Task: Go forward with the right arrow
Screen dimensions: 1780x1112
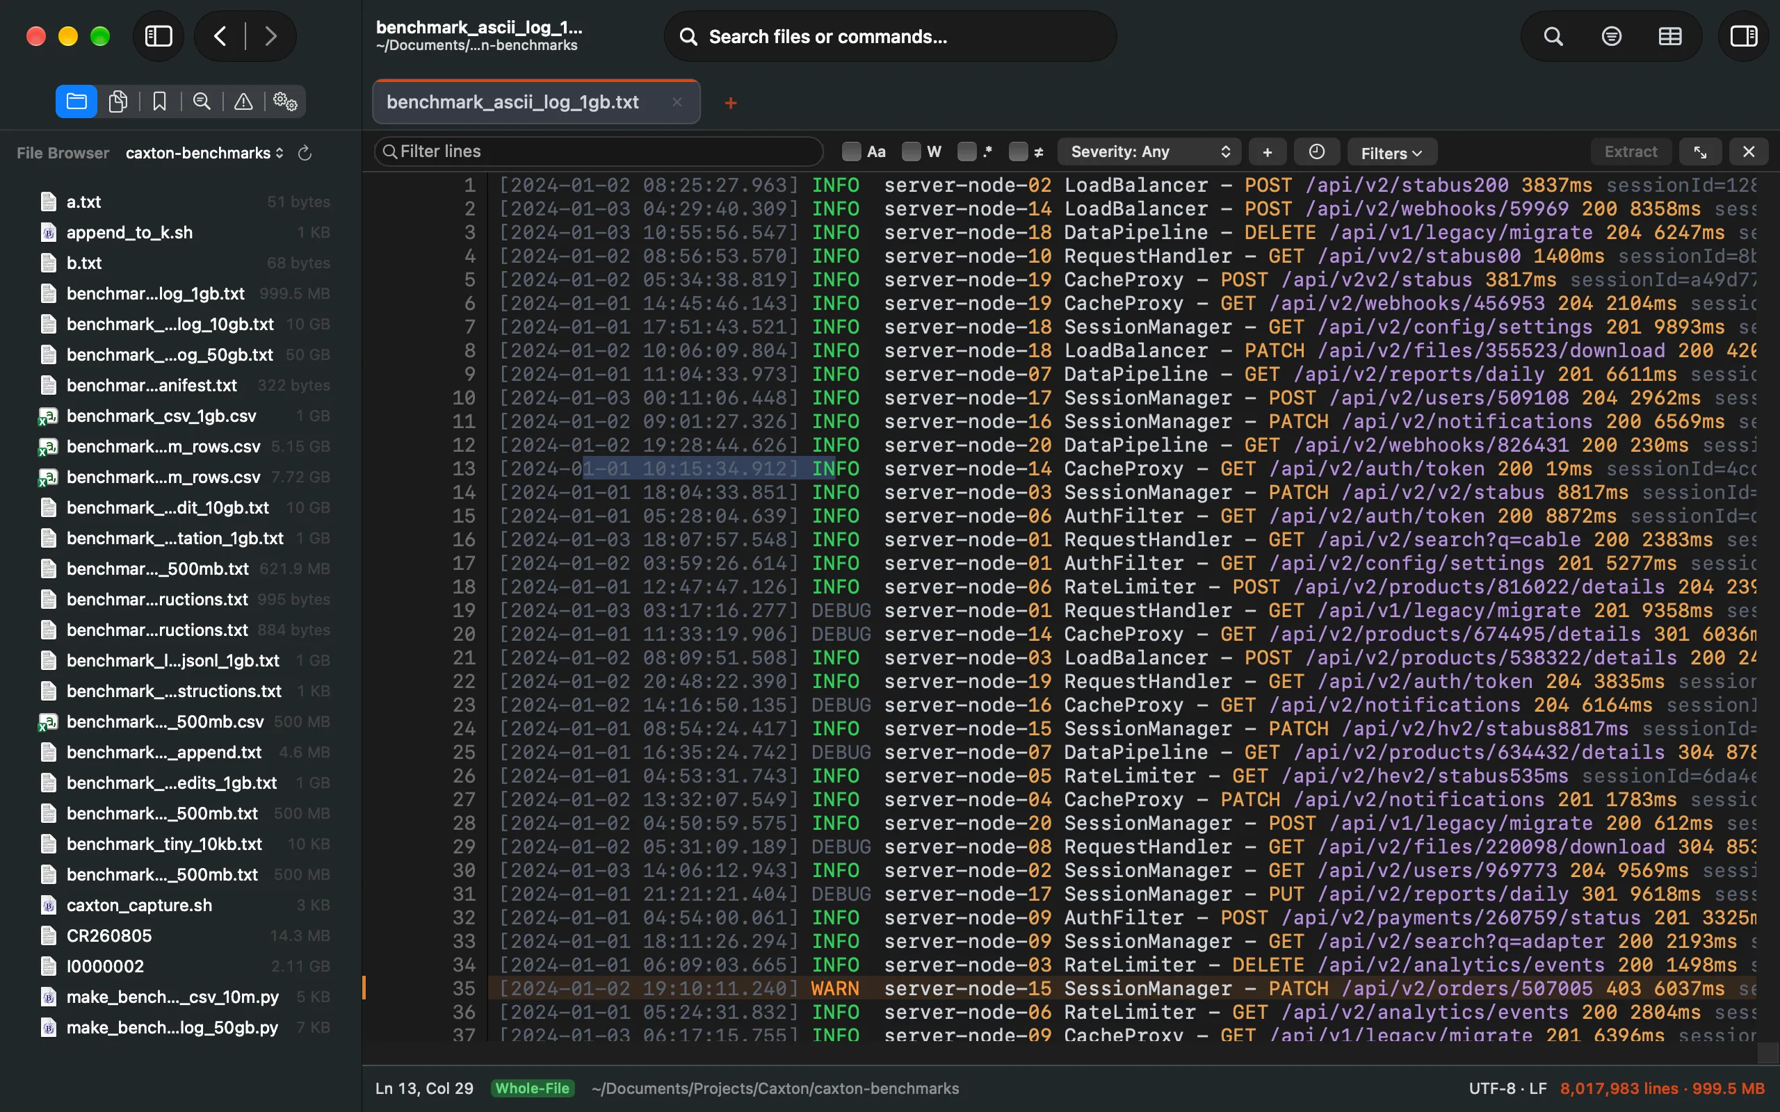Action: coord(270,36)
